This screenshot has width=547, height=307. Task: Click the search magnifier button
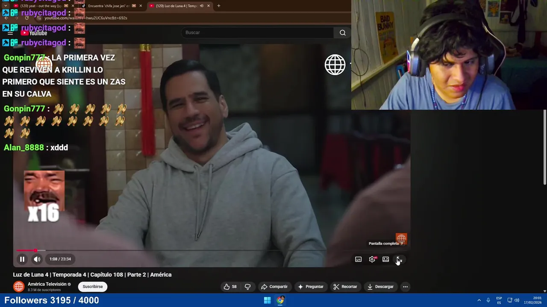[343, 32]
